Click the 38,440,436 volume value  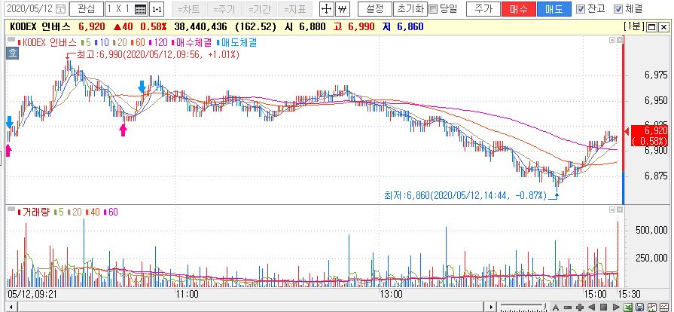coord(200,26)
